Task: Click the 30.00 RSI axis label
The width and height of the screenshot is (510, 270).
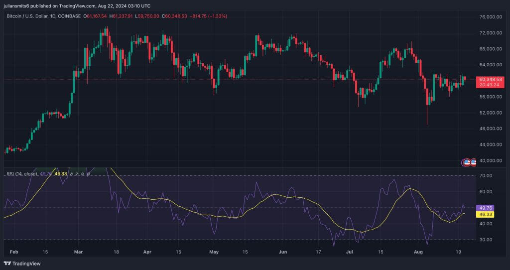Action: (x=486, y=240)
